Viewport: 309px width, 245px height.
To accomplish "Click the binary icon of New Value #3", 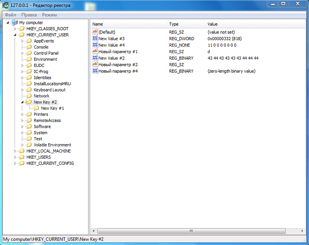I will point(95,38).
